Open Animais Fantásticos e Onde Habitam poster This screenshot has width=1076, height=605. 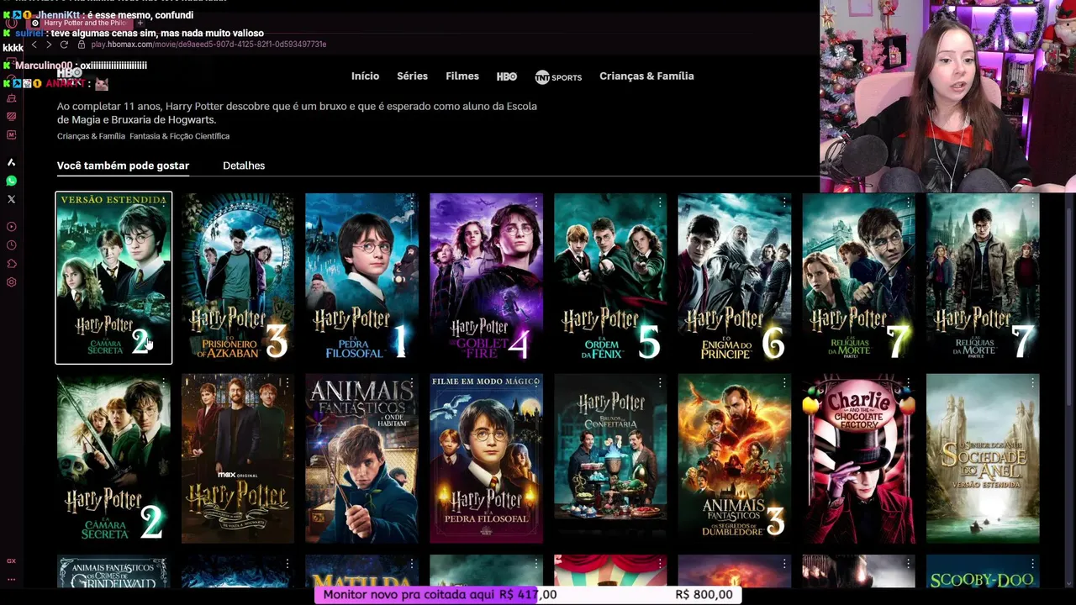362,459
